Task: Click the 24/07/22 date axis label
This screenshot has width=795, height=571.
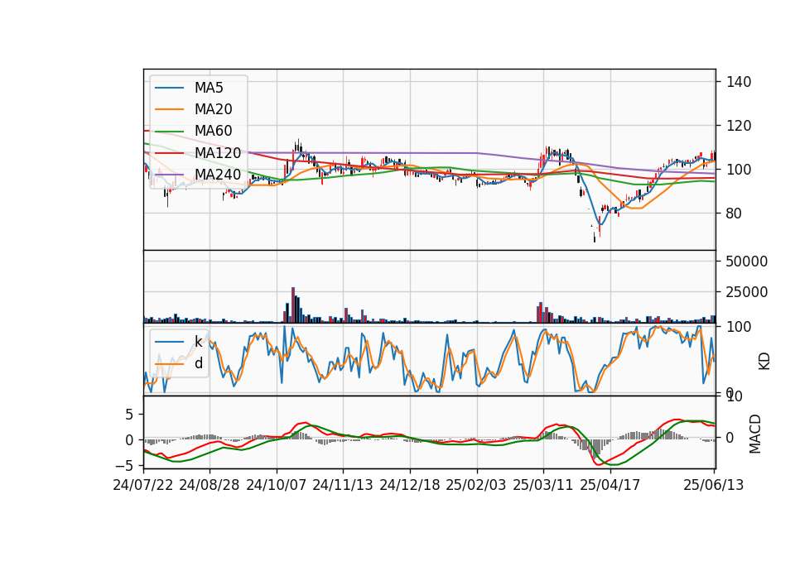Action: pos(143,485)
